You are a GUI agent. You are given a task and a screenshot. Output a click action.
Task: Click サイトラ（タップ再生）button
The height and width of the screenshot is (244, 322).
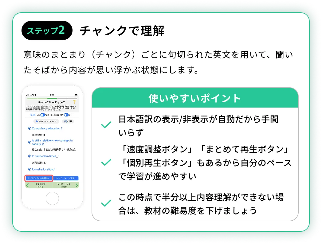point(65,178)
